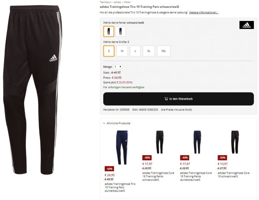
Task: Open the Core 18 Training Pants dunkelblau/weiß thumbnail
Action: tap(197, 142)
